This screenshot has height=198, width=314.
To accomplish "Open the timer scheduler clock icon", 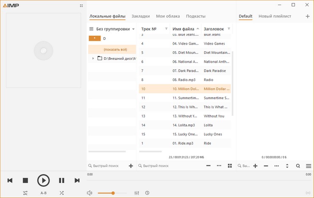I will click(x=147, y=193).
